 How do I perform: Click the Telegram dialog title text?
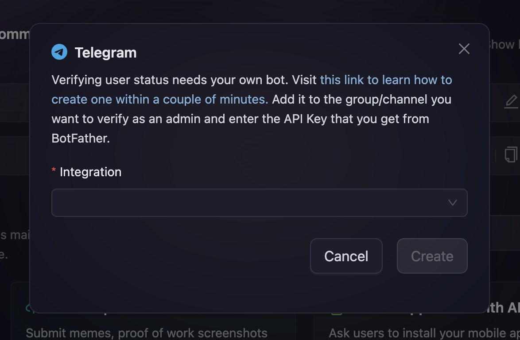pos(105,53)
